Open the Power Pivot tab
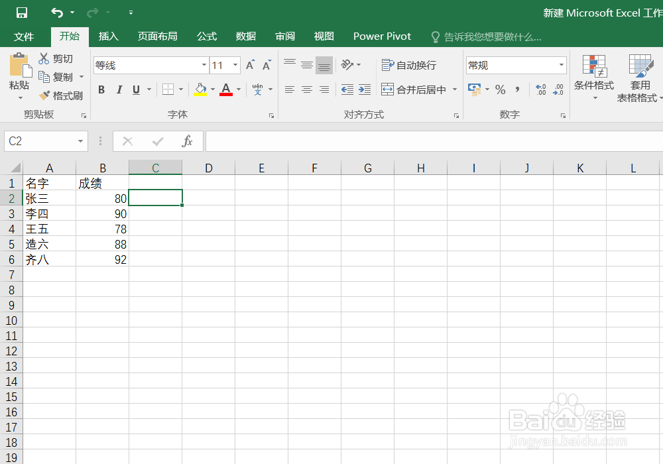This screenshot has height=464, width=663. 382,36
